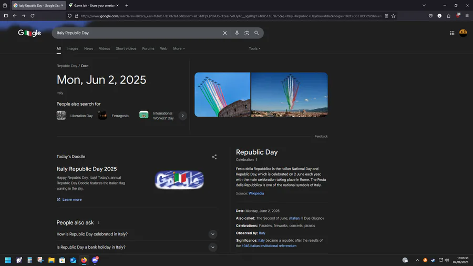
Task: Switch to Videos results tab
Action: pos(105,48)
